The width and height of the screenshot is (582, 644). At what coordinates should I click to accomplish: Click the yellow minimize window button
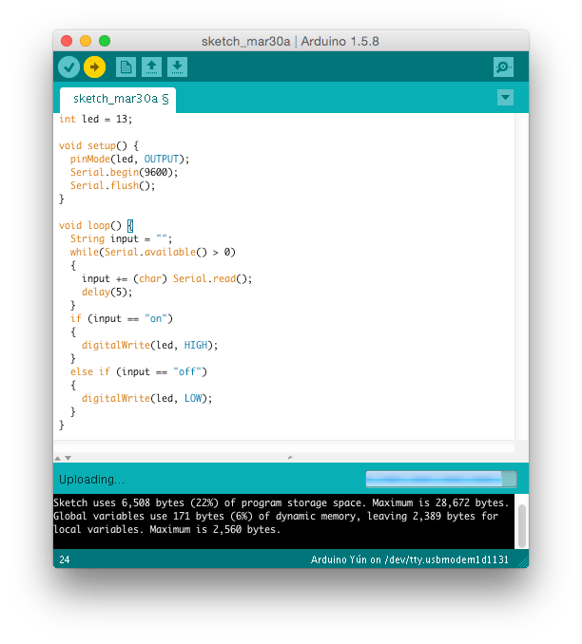(86, 41)
